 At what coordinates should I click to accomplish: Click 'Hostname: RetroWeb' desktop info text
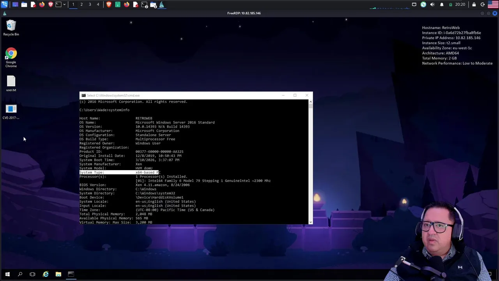click(441, 28)
